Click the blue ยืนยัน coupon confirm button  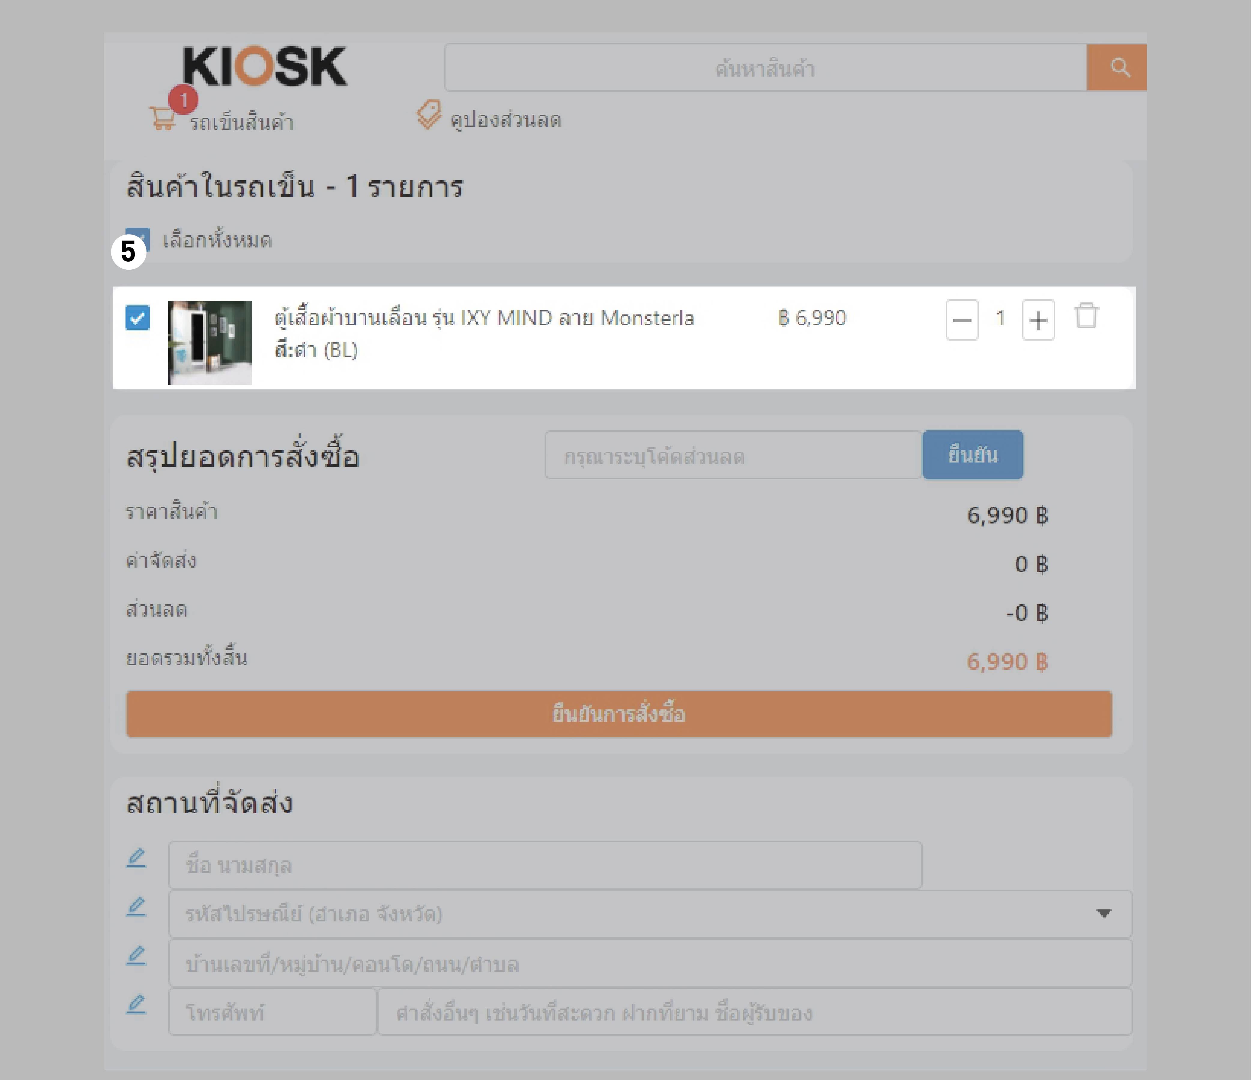tap(973, 455)
